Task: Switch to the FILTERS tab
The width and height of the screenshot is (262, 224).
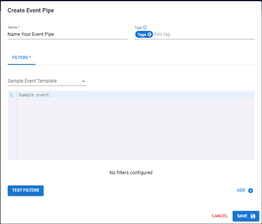Action: pyautogui.click(x=21, y=57)
